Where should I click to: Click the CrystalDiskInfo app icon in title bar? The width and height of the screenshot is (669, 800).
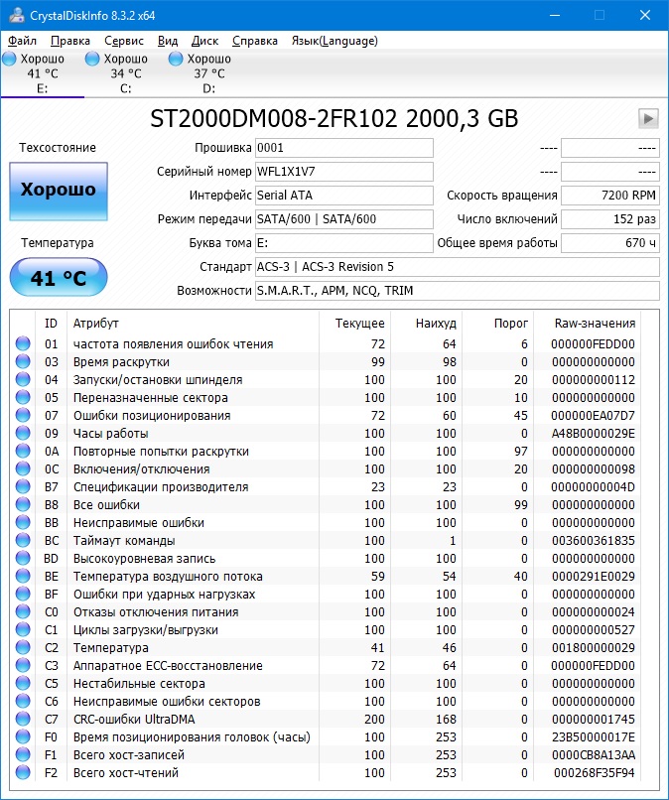[17, 15]
